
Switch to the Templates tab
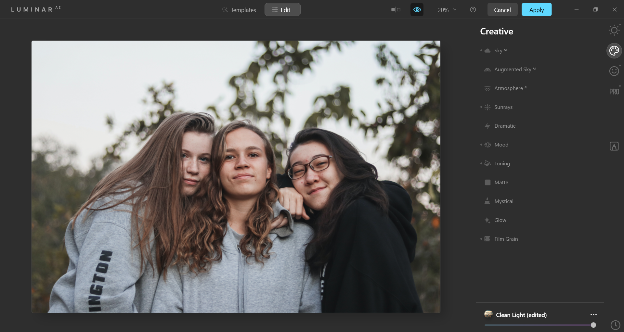coord(239,10)
